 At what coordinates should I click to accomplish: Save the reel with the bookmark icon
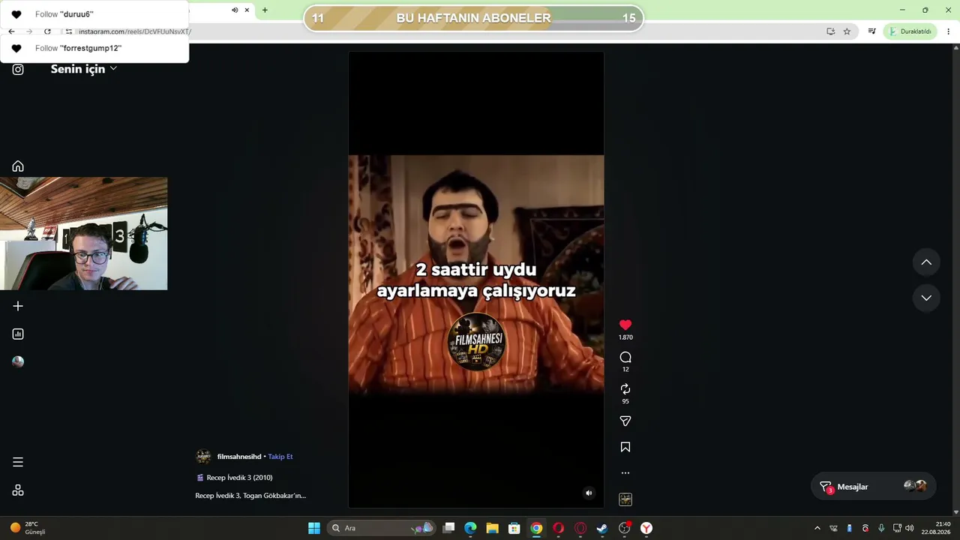tap(625, 447)
